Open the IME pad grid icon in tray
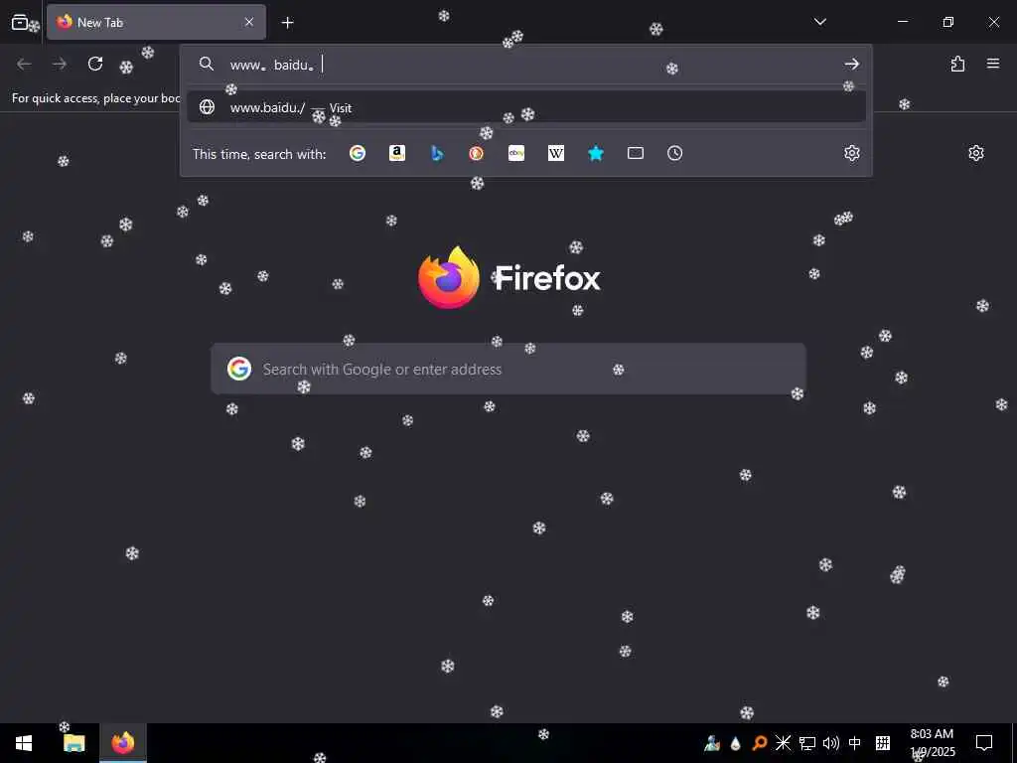The width and height of the screenshot is (1017, 763). click(882, 743)
